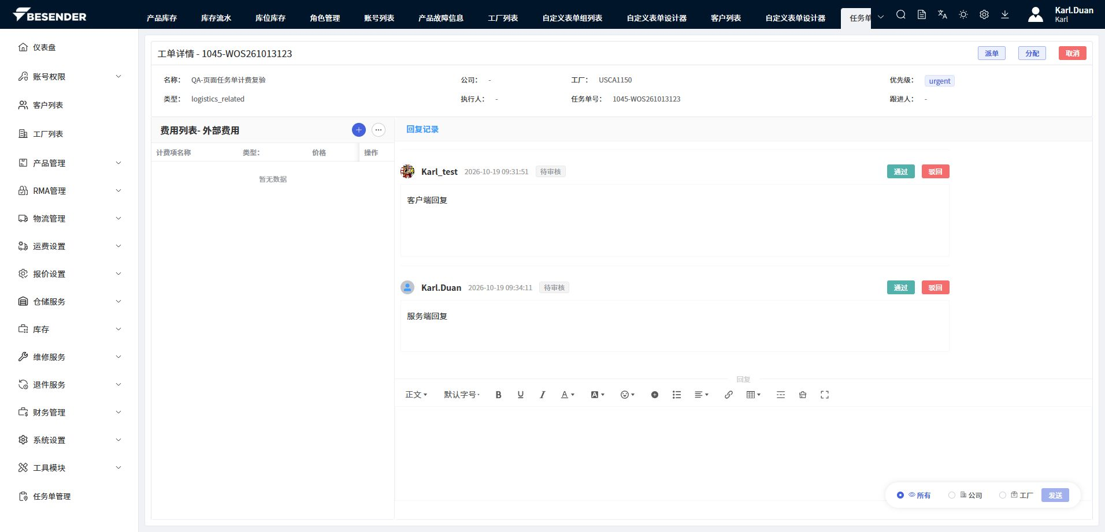Open the top bar settings gear
Viewport: 1105px width, 532px height.
(984, 15)
